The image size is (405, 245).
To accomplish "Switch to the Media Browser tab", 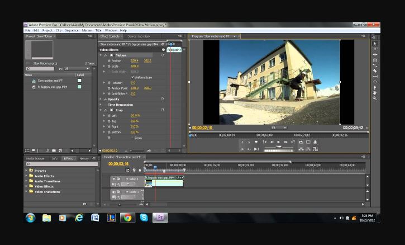I will [35, 159].
